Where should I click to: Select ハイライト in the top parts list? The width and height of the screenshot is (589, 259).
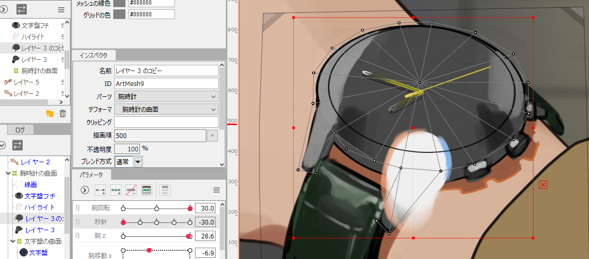33,37
